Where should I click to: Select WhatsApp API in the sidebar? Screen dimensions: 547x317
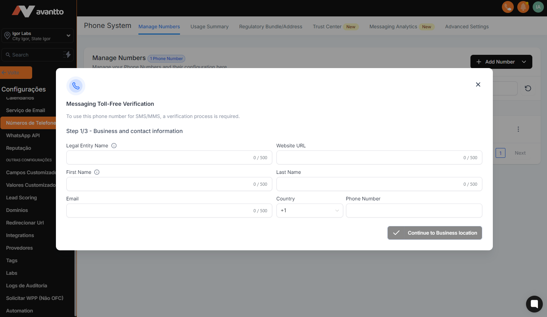coord(23,135)
